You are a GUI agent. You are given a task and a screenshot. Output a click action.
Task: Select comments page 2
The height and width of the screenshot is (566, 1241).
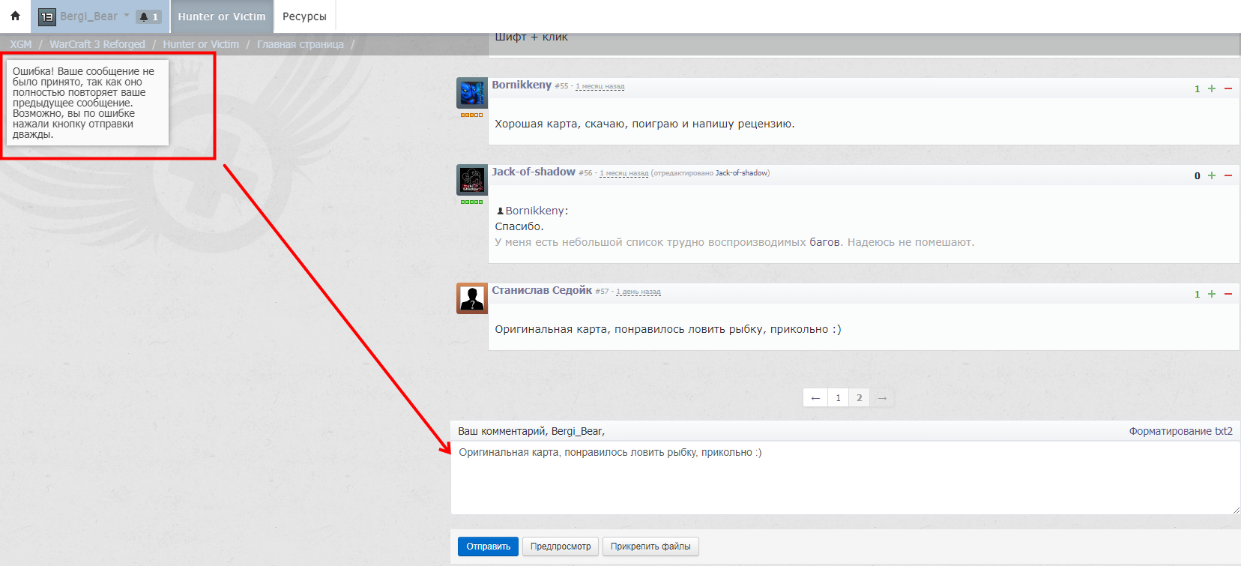pos(860,398)
